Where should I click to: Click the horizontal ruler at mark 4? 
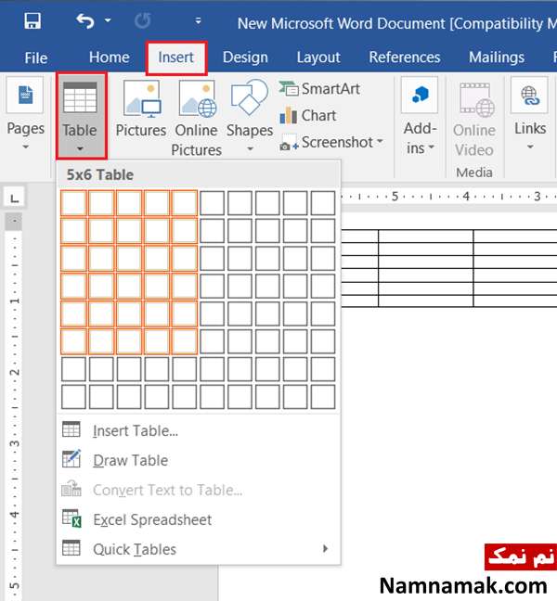pos(466,197)
